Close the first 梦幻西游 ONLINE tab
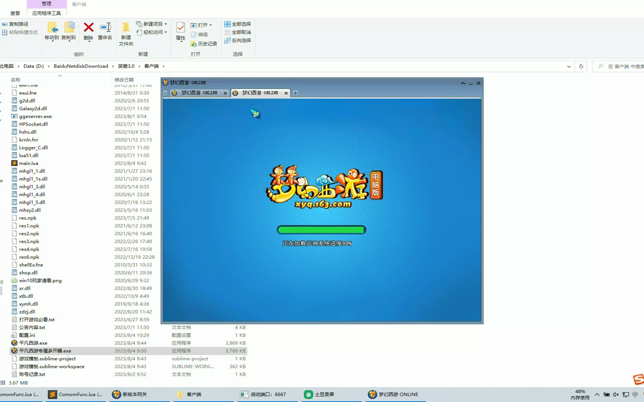The height and width of the screenshot is (402, 644). coord(225,93)
